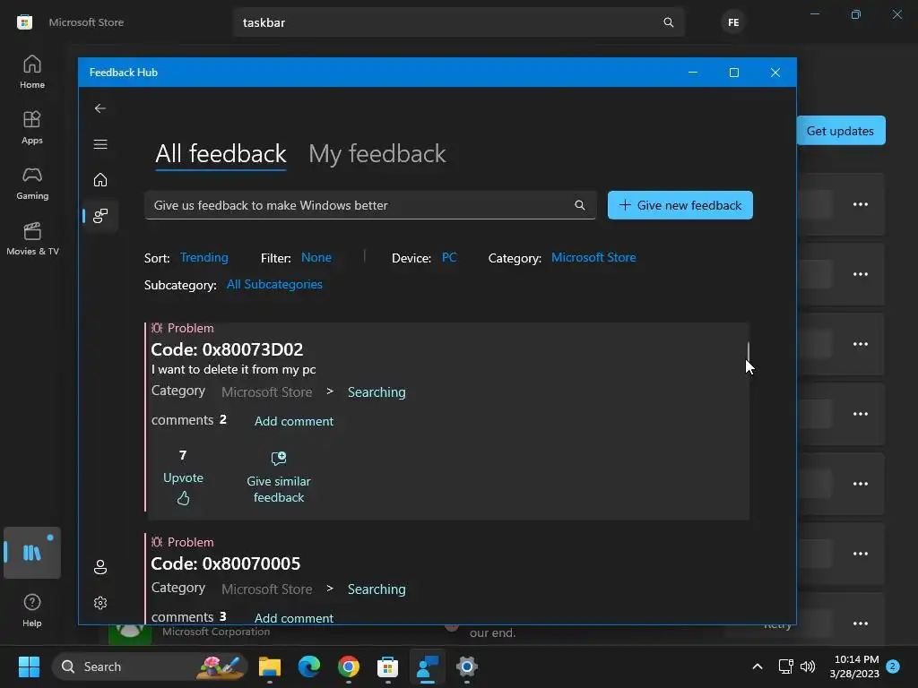Upvote the Code 0x80073D02 feedback

[183, 479]
